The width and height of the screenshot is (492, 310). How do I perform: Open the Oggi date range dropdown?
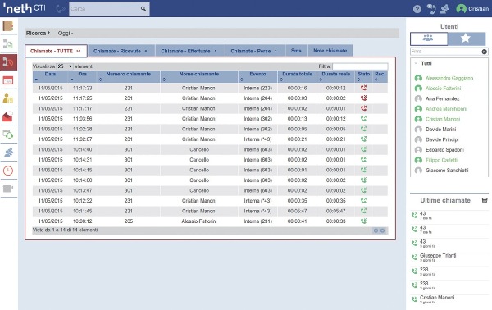[x=66, y=33]
